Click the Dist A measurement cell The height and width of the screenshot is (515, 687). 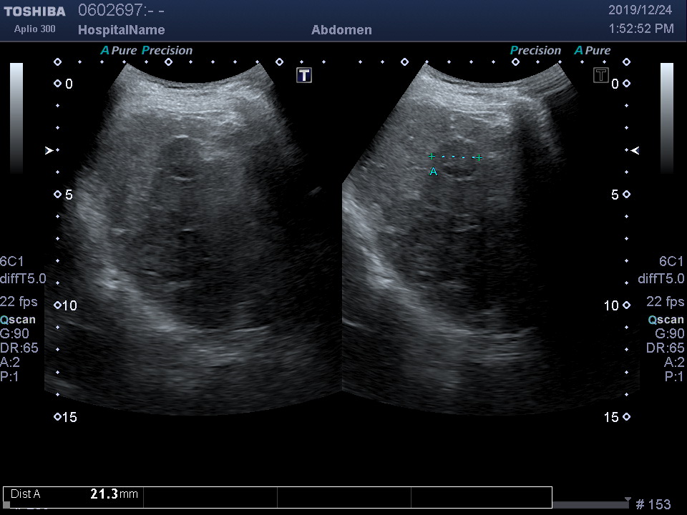(26, 494)
